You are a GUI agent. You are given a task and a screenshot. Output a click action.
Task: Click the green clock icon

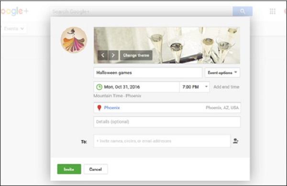(99, 87)
